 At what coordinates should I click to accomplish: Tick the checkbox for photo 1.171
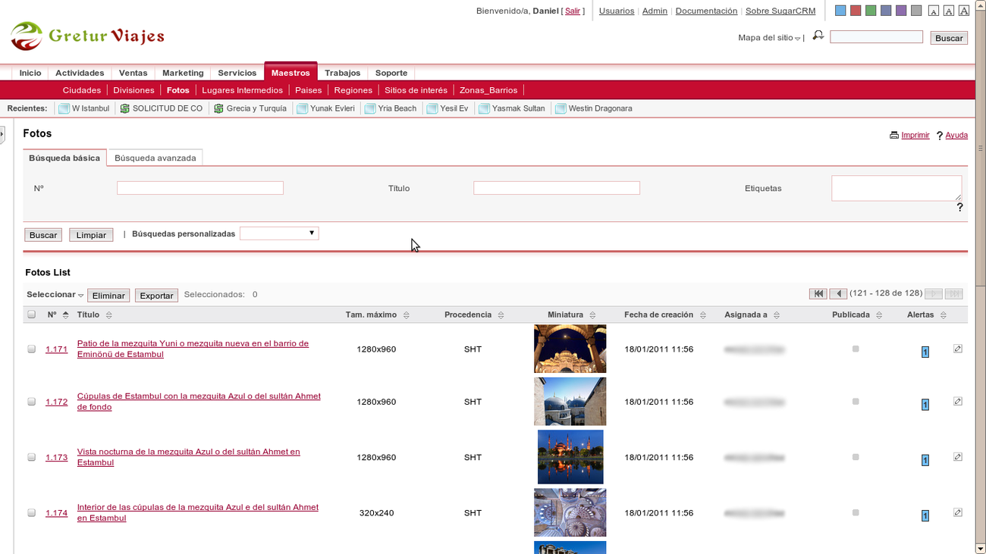coord(32,349)
